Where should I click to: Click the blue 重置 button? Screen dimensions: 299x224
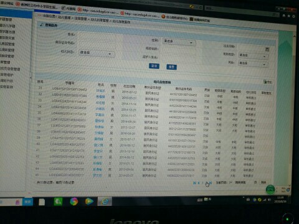click(171, 67)
